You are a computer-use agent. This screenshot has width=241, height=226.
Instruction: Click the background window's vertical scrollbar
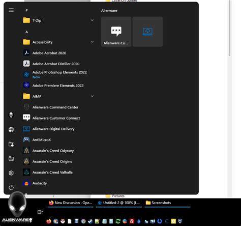point(230,28)
